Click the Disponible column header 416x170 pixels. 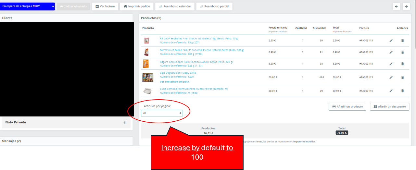tap(319, 28)
